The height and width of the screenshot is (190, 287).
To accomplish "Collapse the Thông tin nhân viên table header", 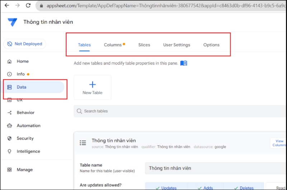I will click(x=180, y=143).
